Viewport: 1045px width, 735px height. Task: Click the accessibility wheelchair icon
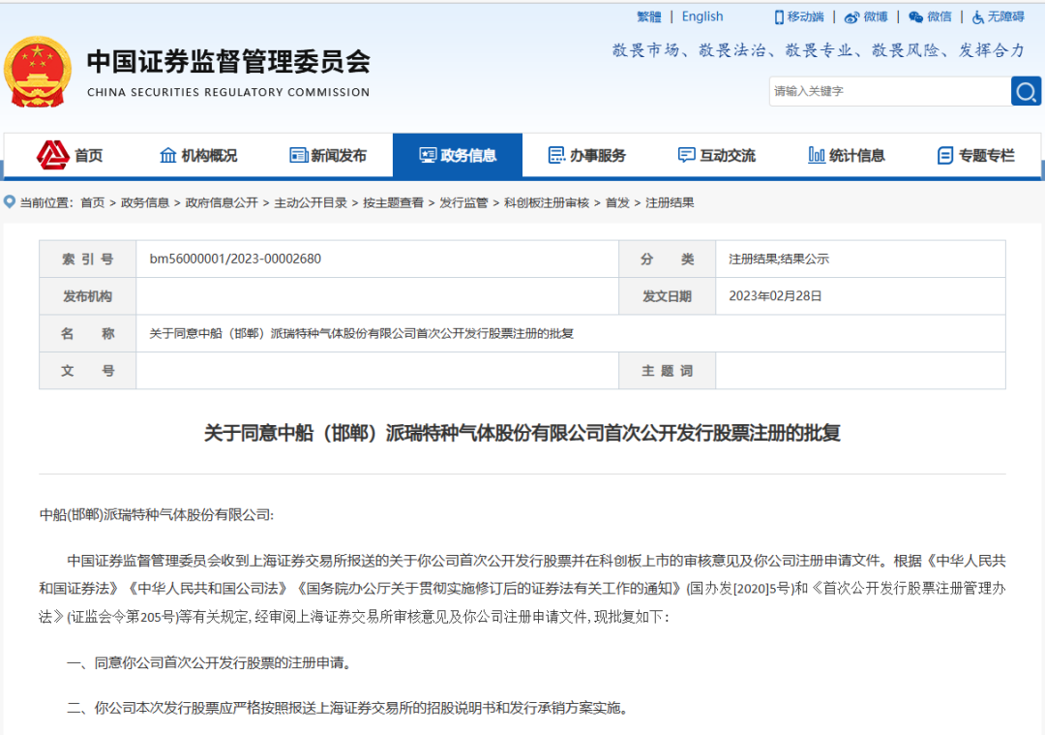pyautogui.click(x=977, y=17)
